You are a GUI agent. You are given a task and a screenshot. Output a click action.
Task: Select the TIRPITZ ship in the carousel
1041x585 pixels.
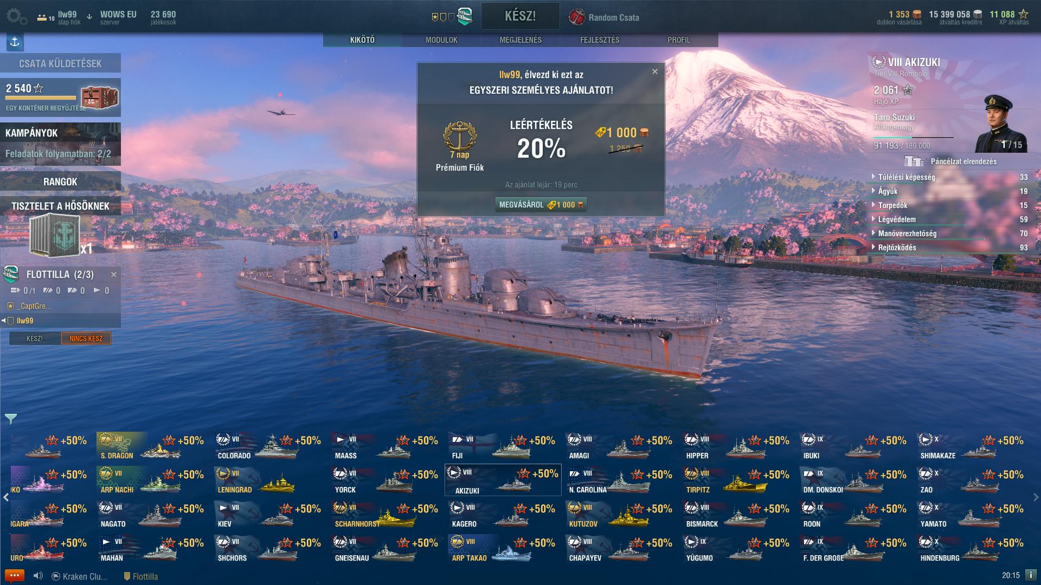pos(737,480)
